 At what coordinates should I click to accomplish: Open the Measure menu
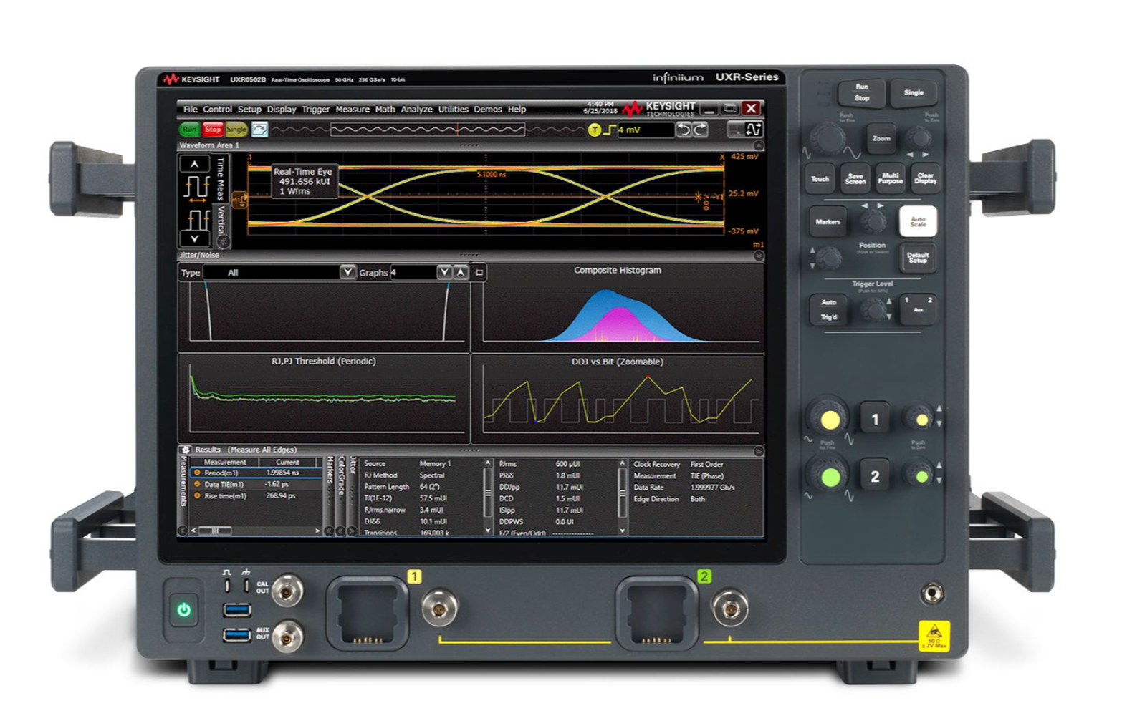point(353,110)
